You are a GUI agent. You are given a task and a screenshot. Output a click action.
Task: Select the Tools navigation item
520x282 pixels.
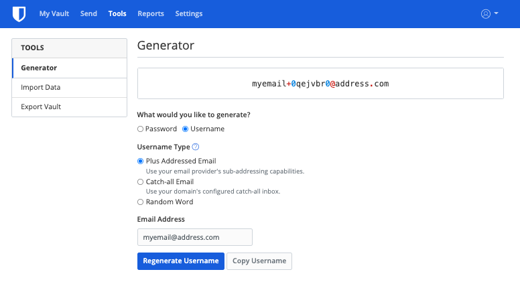coord(117,13)
